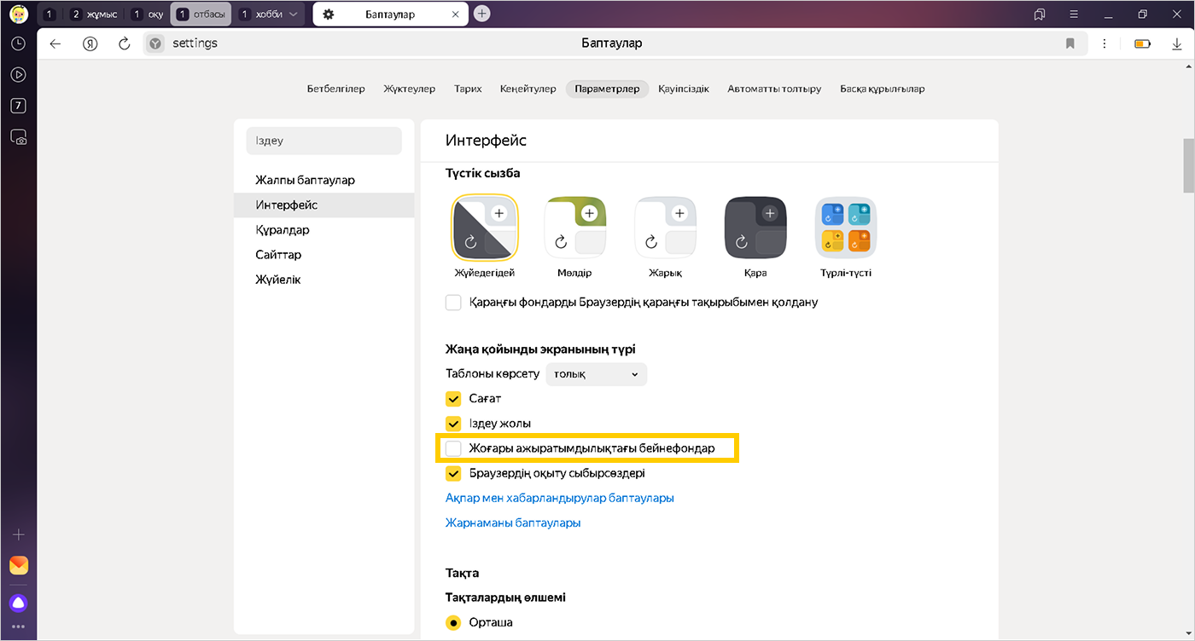The height and width of the screenshot is (641, 1195).
Task: Select Құралдар in the left menu
Action: click(x=283, y=230)
